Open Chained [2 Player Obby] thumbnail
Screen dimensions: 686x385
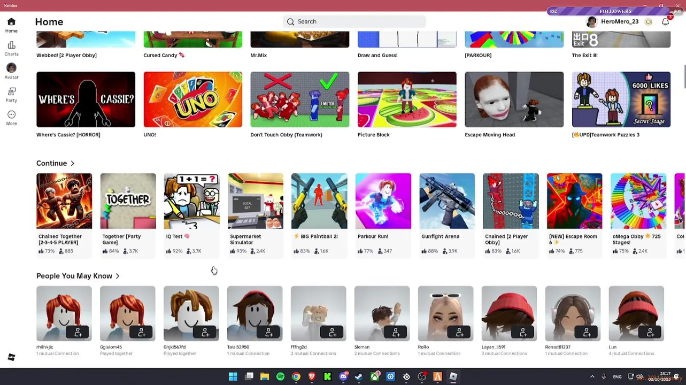[511, 201]
